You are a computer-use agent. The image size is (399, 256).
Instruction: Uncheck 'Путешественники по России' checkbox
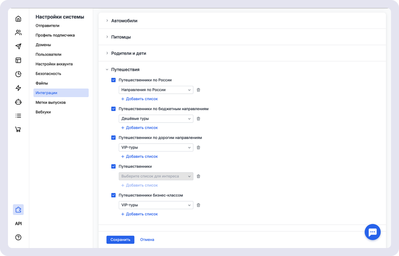[113, 80]
